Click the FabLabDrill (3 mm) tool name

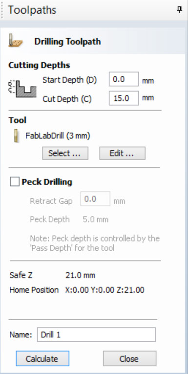click(58, 136)
